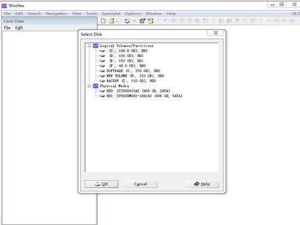Click the Case Data panel title
Viewport: 300px width, 225px height.
13,21
